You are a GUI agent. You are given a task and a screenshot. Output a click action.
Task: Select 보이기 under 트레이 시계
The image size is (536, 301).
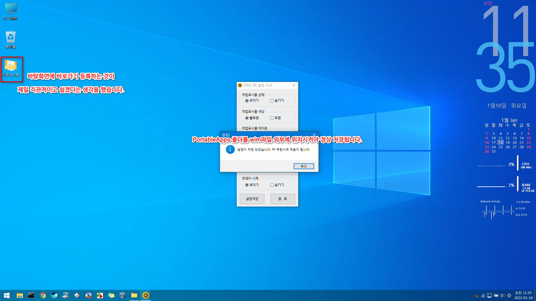(x=252, y=185)
